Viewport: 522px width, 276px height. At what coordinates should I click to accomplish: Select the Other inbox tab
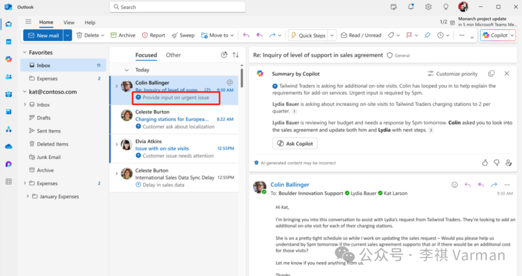174,55
